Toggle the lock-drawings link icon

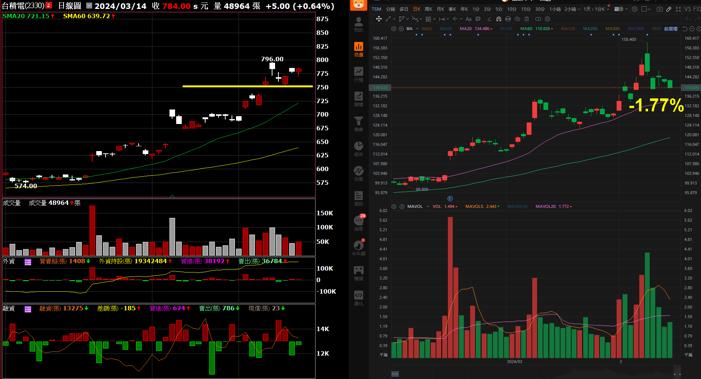(x=538, y=19)
